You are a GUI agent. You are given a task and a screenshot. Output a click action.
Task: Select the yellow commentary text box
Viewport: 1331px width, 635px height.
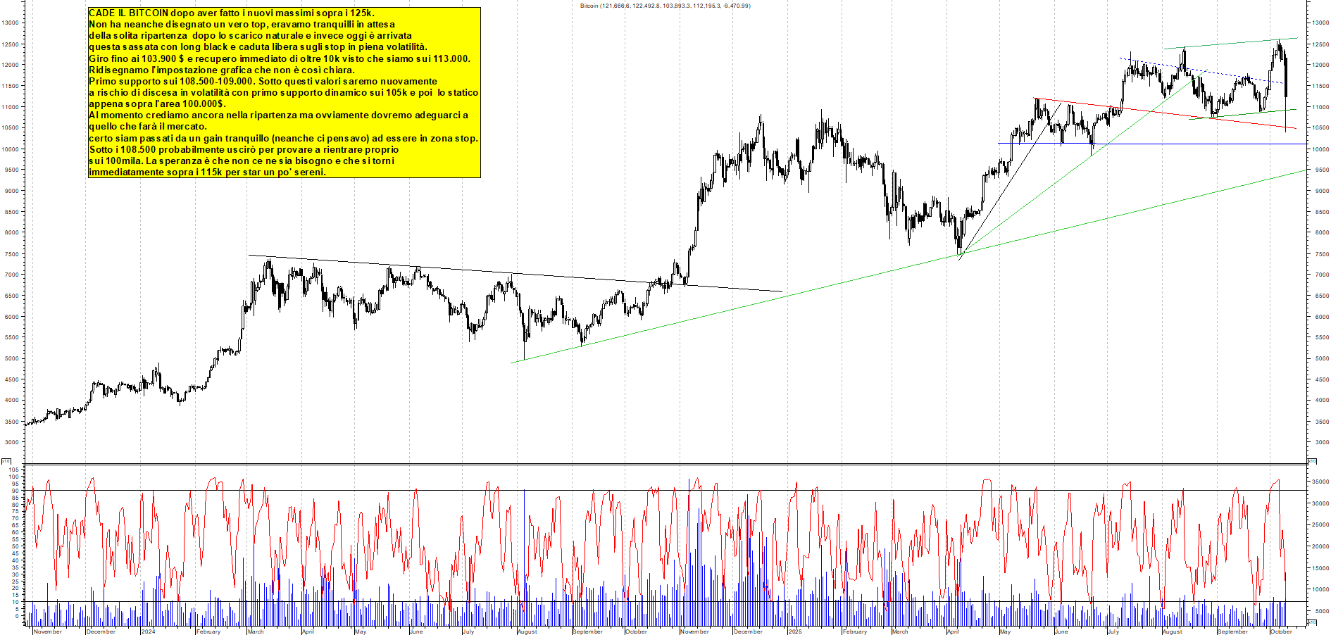pos(284,92)
